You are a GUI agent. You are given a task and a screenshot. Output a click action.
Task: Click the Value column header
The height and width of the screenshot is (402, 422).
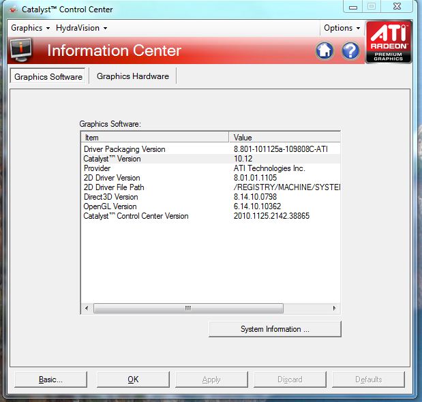[284, 138]
